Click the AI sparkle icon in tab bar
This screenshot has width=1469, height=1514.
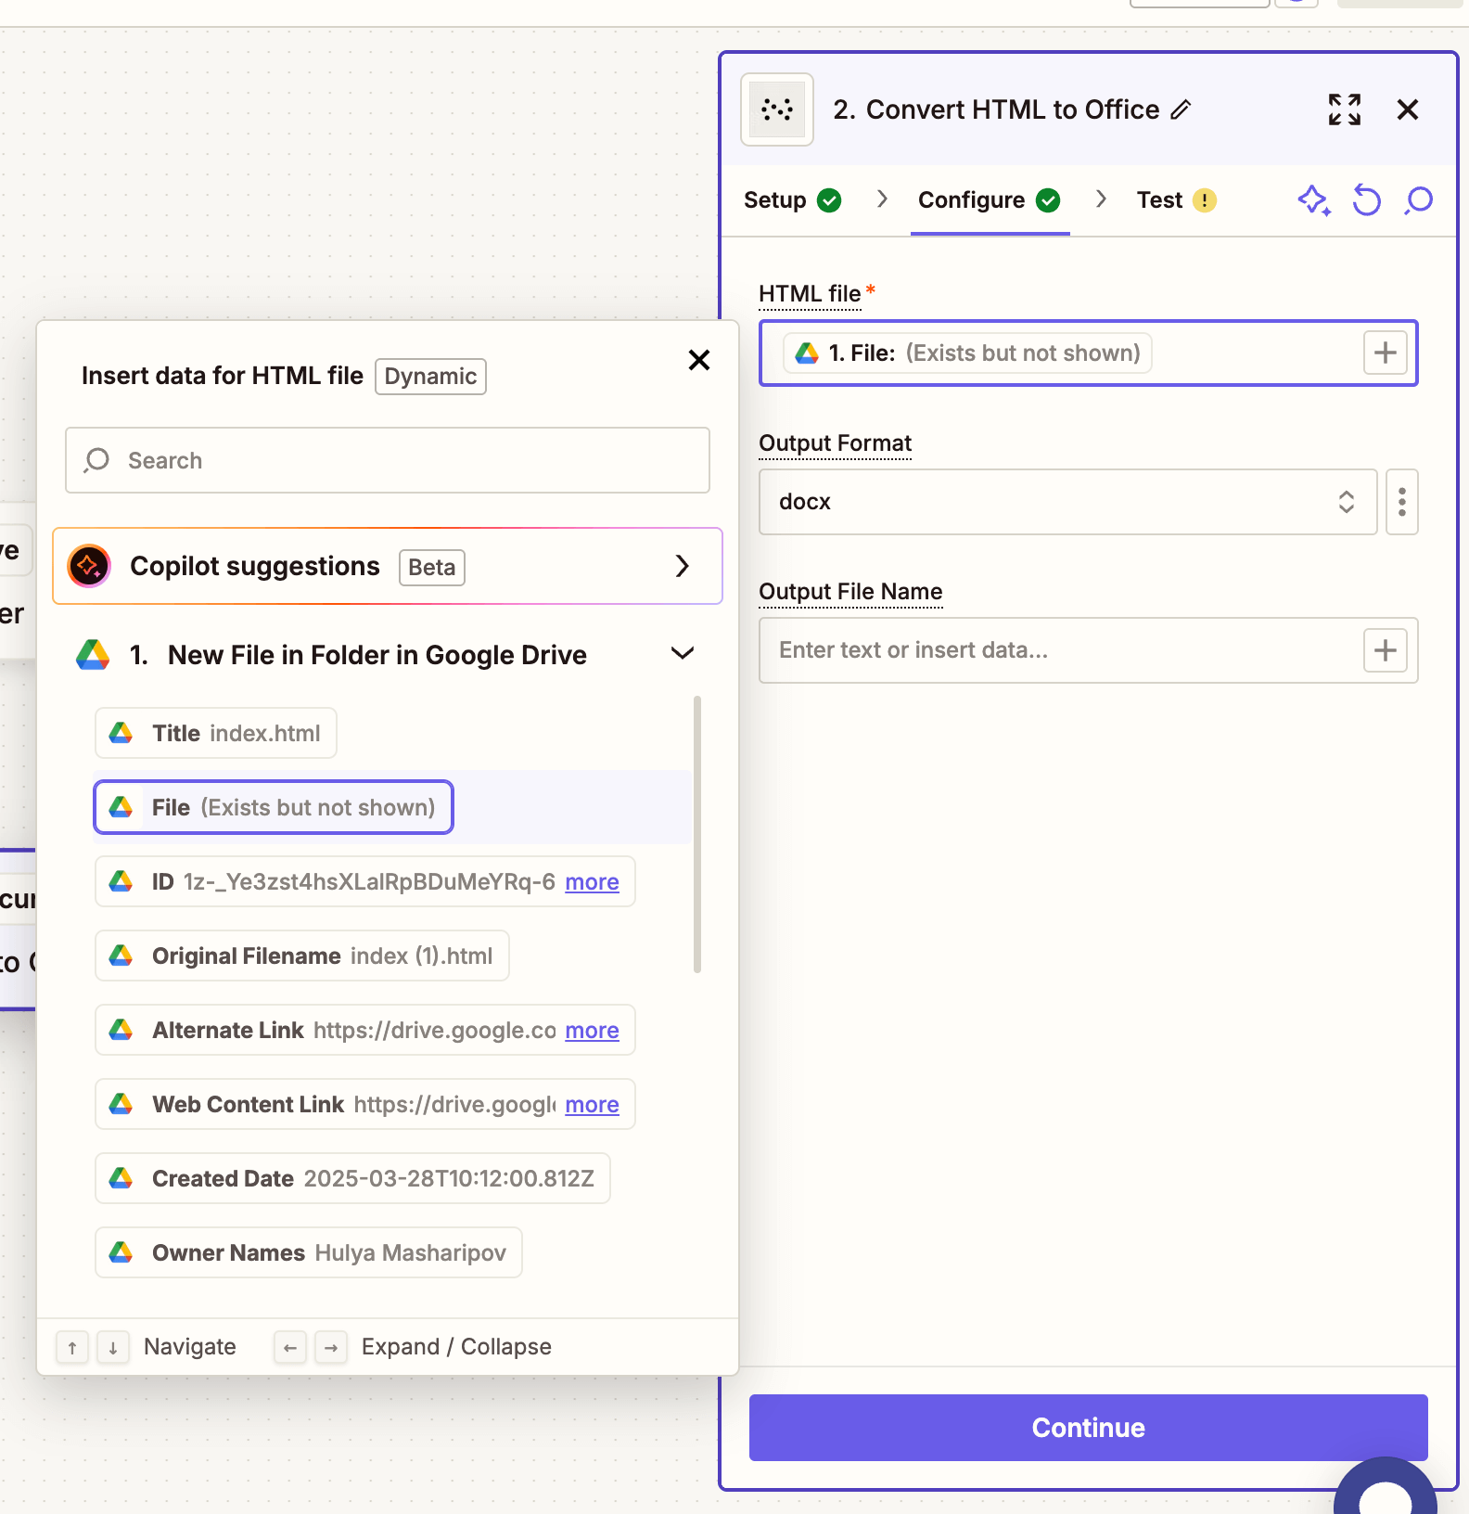click(x=1313, y=200)
